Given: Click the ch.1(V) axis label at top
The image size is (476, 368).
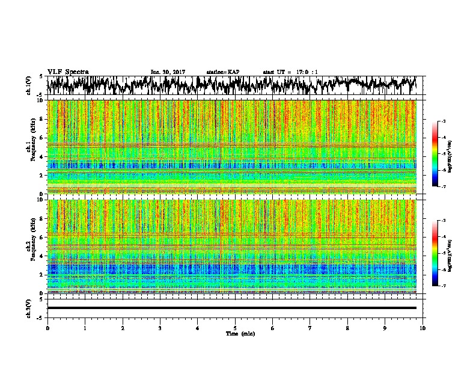Looking at the screenshot, I should tap(29, 85).
